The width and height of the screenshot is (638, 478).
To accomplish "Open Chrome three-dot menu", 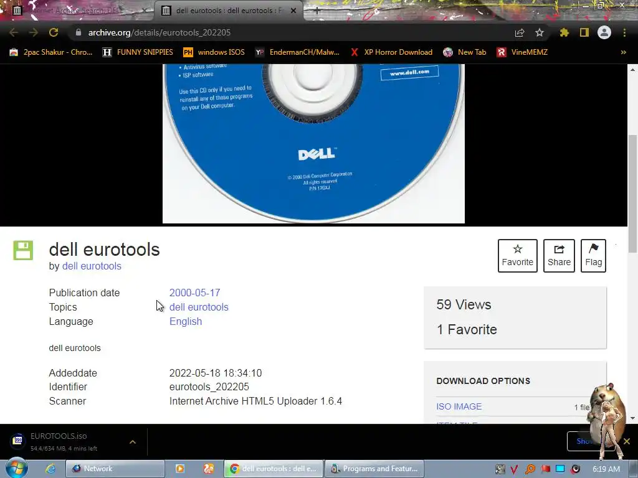I will [x=624, y=32].
